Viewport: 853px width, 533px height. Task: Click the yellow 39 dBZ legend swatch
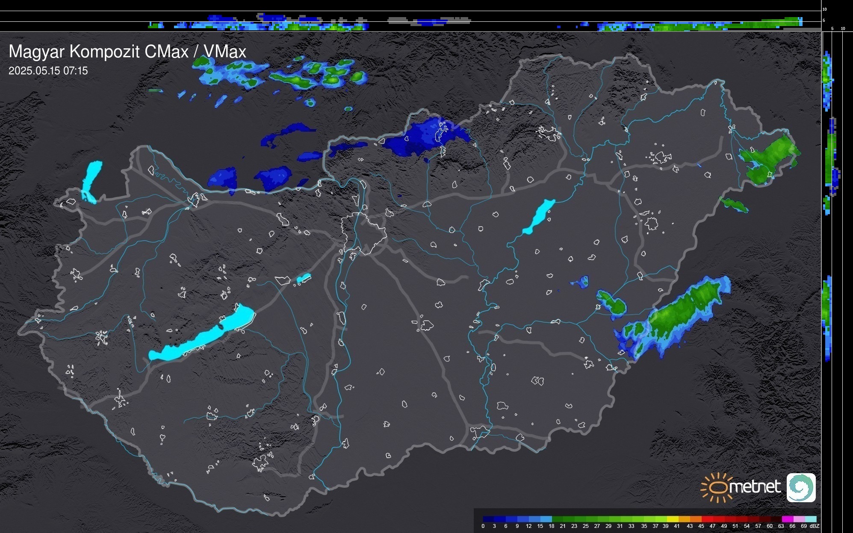(x=673, y=519)
